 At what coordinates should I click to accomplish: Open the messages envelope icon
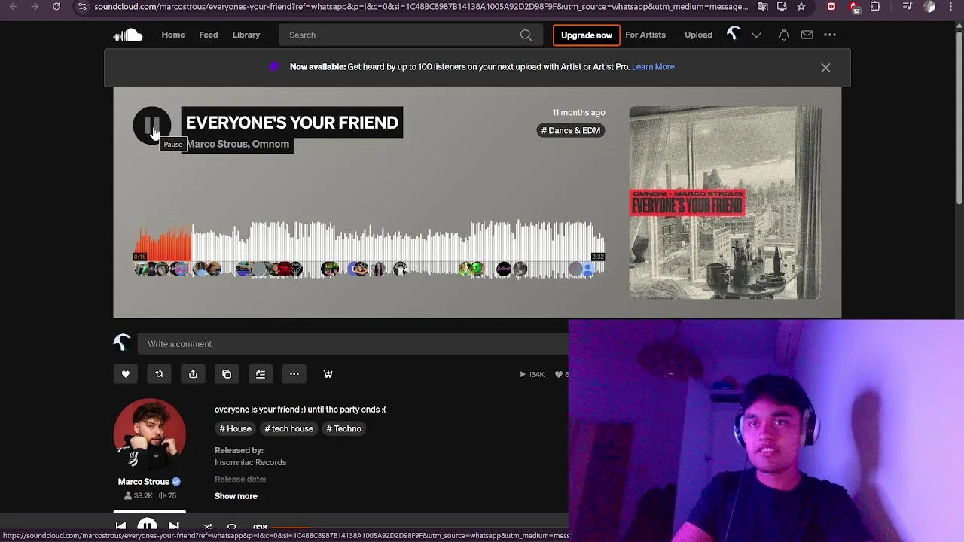click(807, 35)
